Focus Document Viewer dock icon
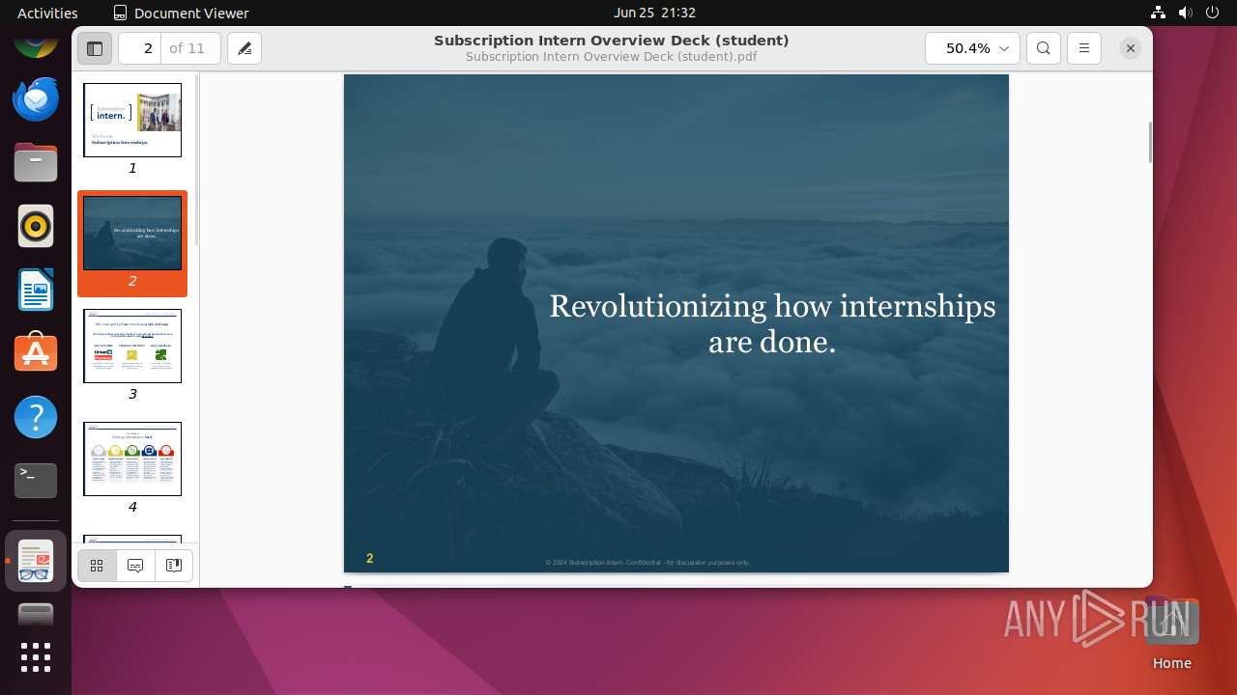1237x695 pixels. 36,561
